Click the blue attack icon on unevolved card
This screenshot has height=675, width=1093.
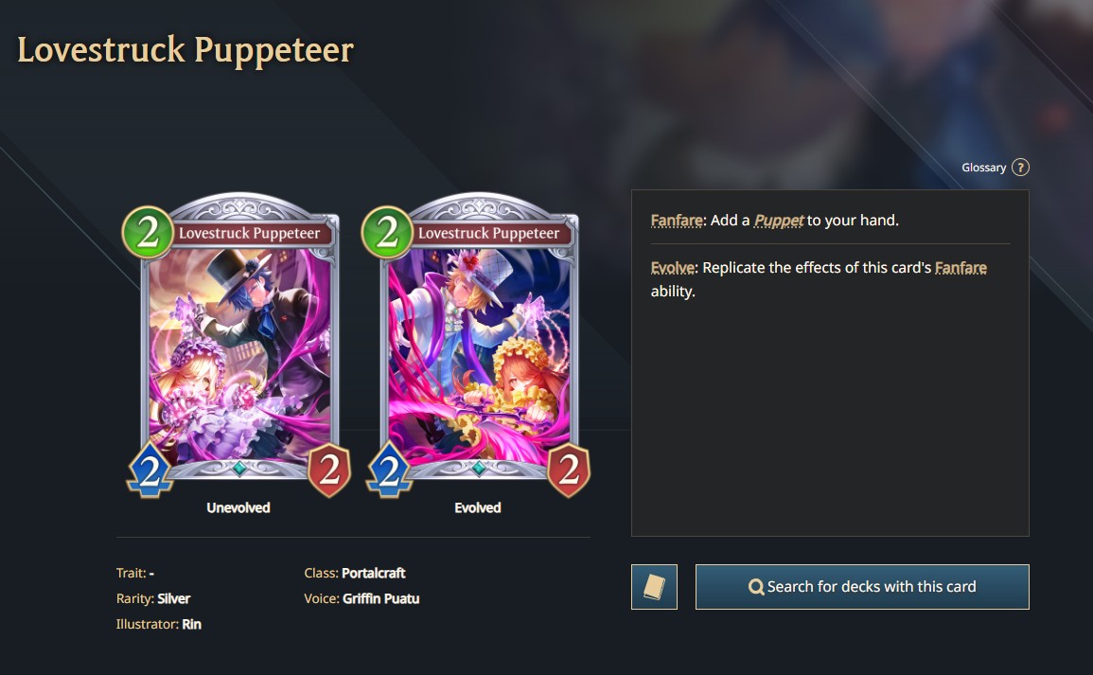point(150,471)
